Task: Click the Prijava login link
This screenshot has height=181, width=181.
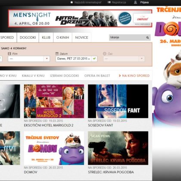Action: coord(144,2)
